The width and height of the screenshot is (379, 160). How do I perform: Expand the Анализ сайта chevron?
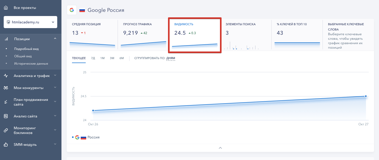[x=55, y=116]
